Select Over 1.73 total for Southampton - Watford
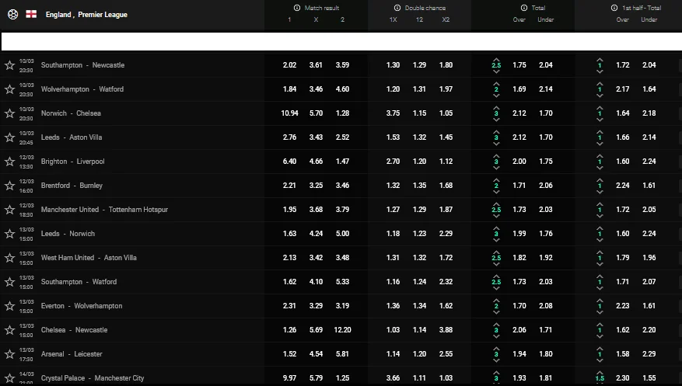Viewport: 682px width, 386px height. click(x=519, y=282)
